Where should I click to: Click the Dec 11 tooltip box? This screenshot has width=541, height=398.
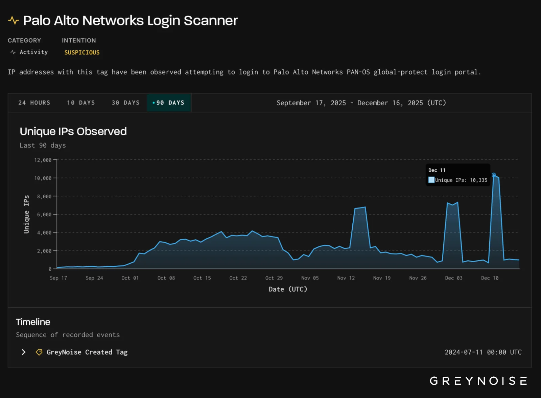pos(458,175)
